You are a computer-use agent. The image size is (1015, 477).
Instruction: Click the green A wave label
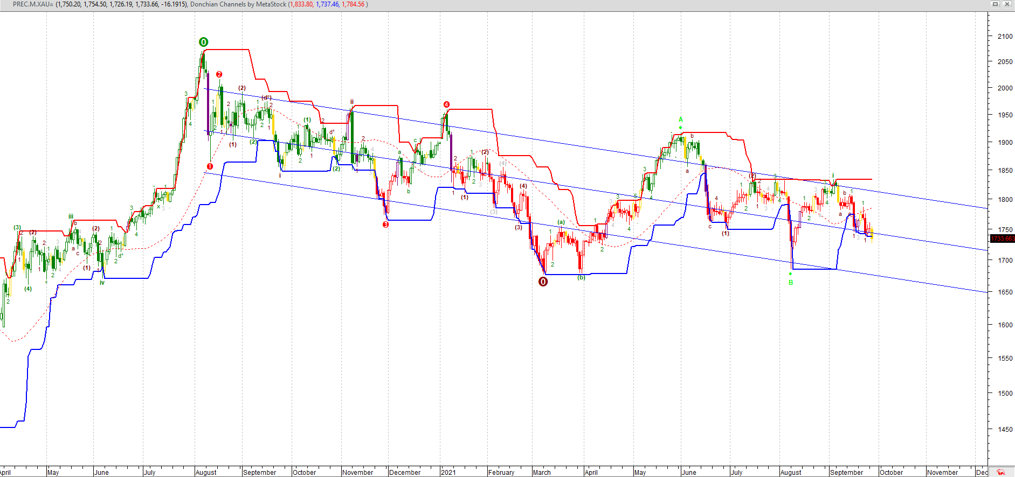680,120
